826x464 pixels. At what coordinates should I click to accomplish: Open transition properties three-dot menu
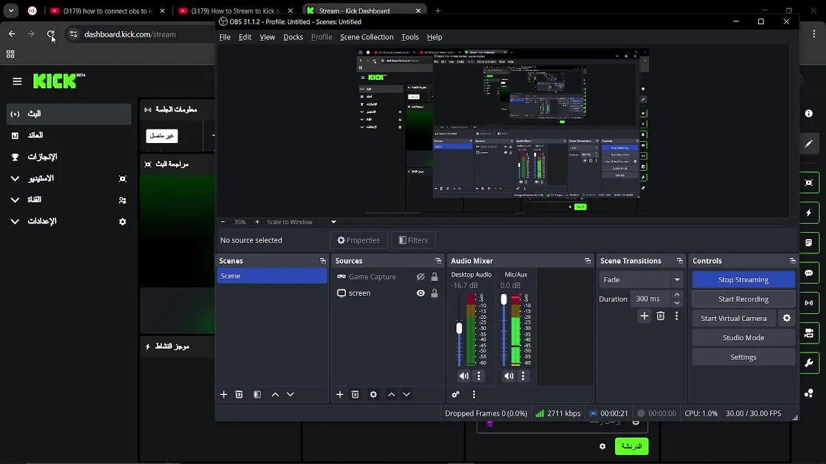(x=676, y=316)
